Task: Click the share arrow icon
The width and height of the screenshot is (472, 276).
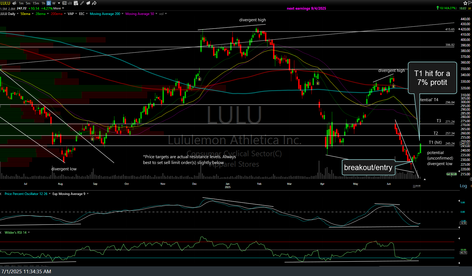Action: click(x=94, y=3)
